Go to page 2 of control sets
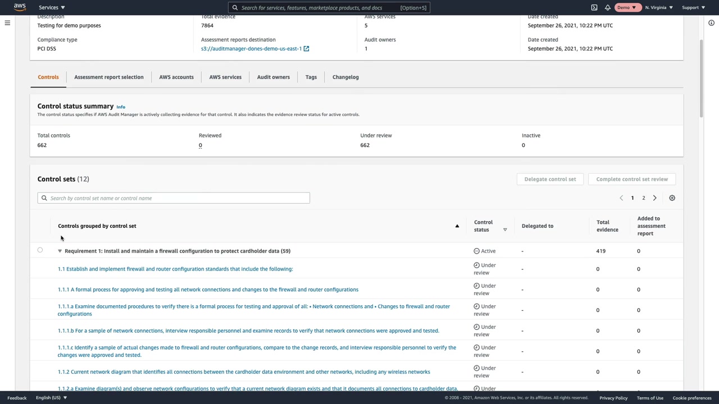Image resolution: width=719 pixels, height=404 pixels. [x=644, y=198]
